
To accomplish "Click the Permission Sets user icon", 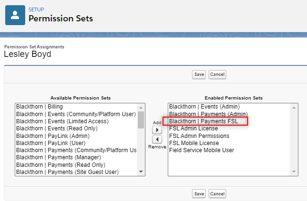I will (x=15, y=15).
